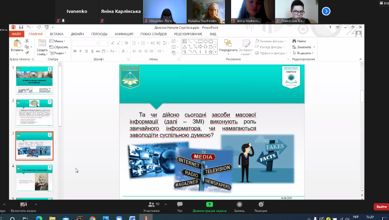The image size is (389, 220).
Task: Switch to the ДИЗАЙН ribbon tab
Action: 77,34
